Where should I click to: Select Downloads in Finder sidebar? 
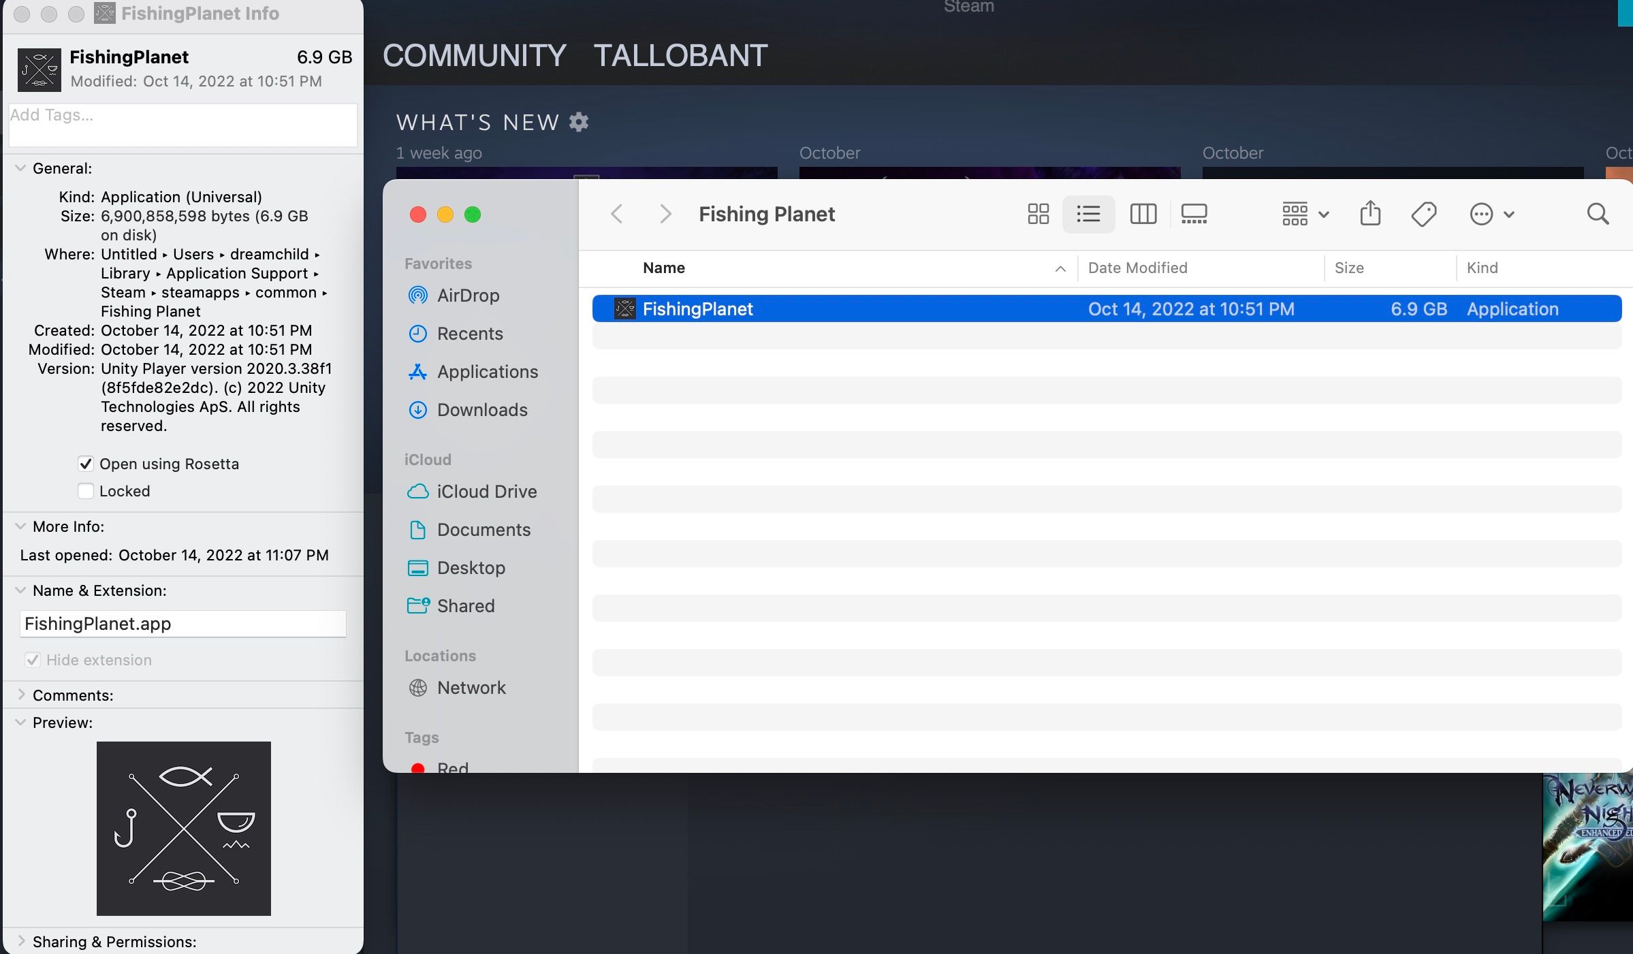tap(481, 410)
